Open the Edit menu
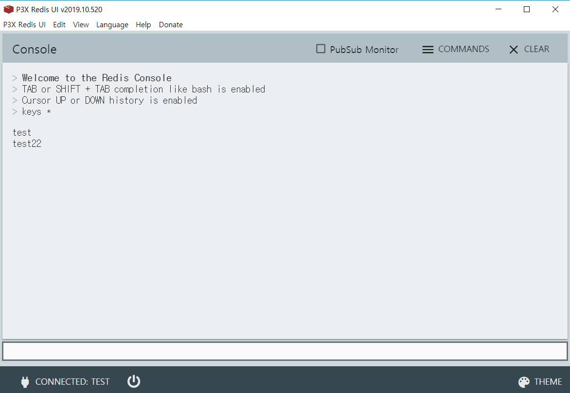The height and width of the screenshot is (393, 570). (59, 25)
